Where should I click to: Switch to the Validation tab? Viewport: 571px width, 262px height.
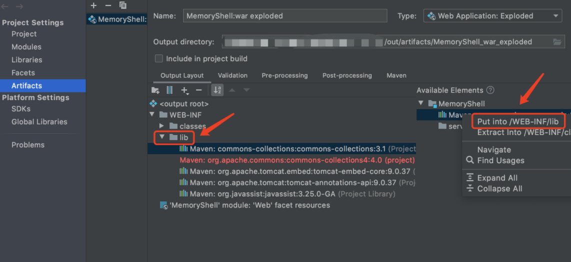pos(232,75)
